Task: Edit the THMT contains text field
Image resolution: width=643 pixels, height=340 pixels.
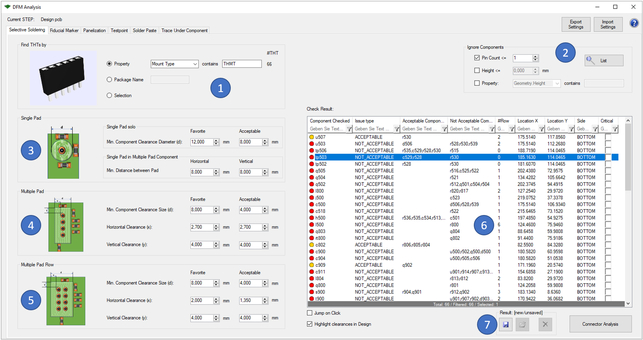Action: tap(242, 64)
